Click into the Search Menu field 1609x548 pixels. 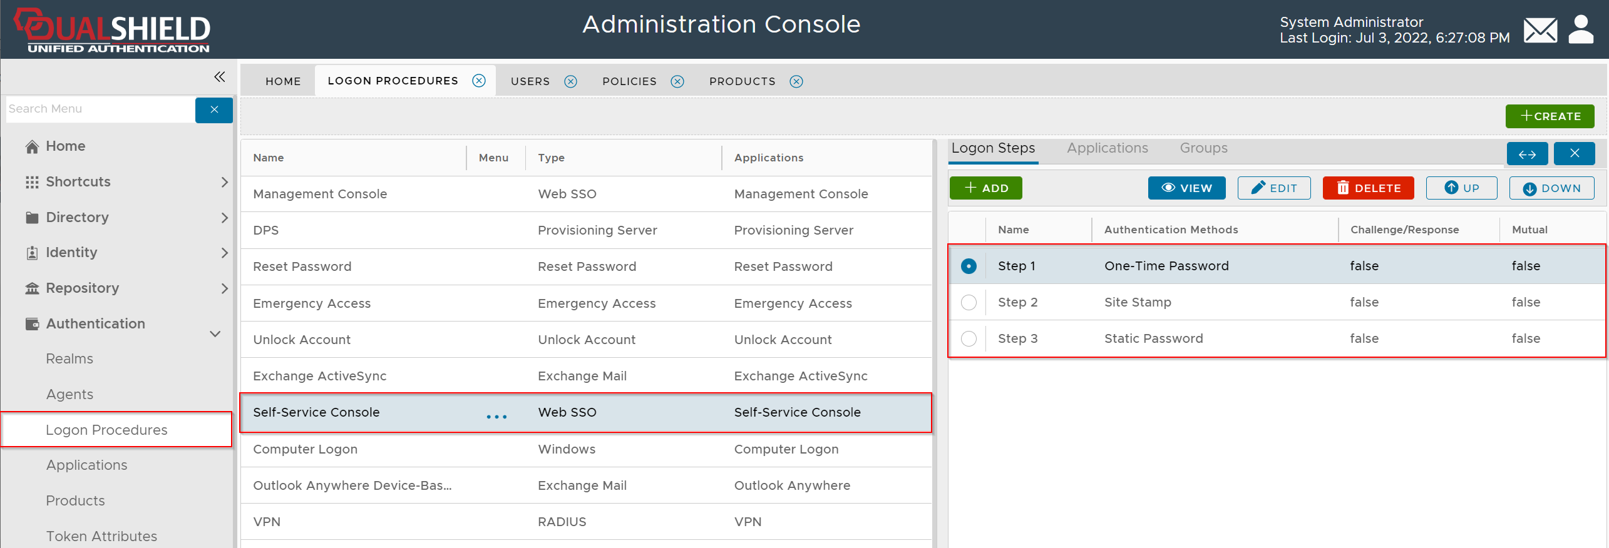pyautogui.click(x=100, y=109)
